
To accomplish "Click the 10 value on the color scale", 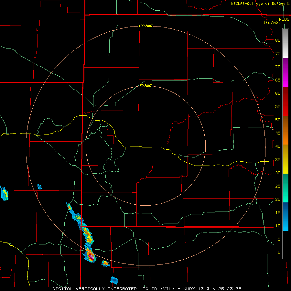I will pyautogui.click(x=278, y=226).
